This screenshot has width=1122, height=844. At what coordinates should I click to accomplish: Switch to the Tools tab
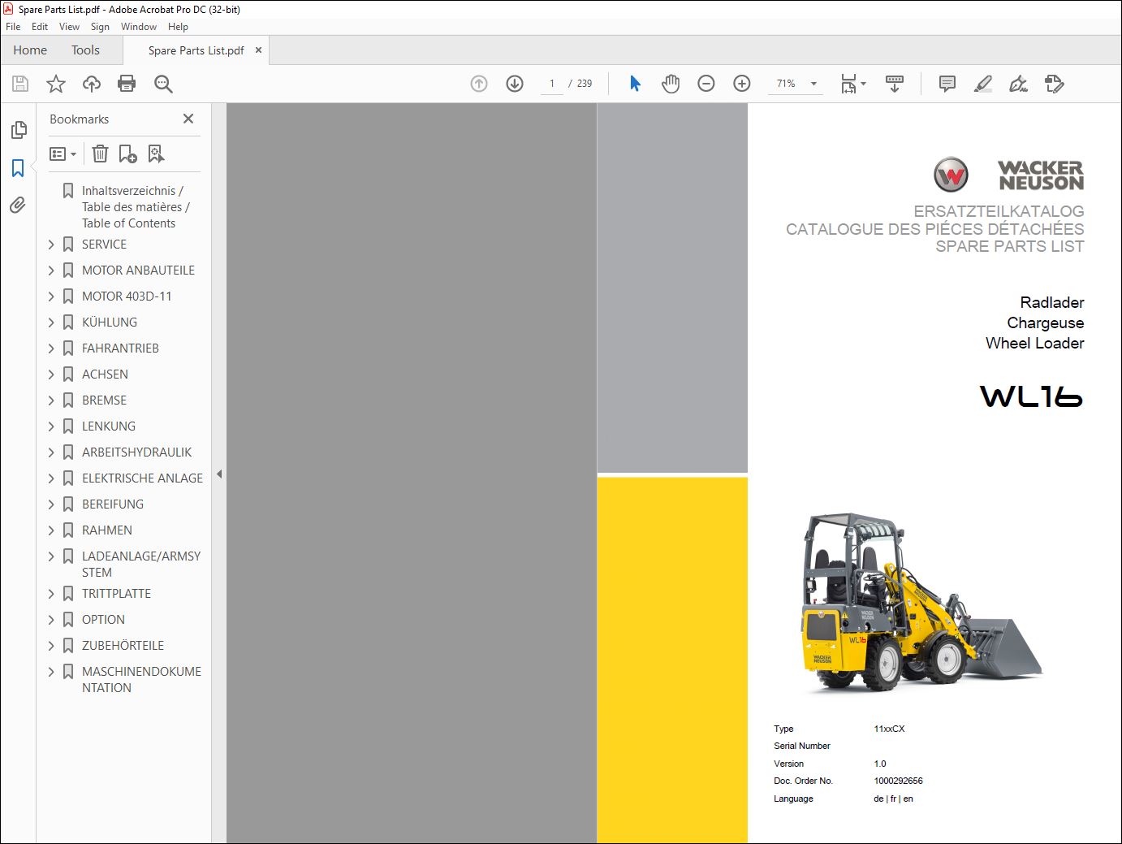tap(85, 50)
